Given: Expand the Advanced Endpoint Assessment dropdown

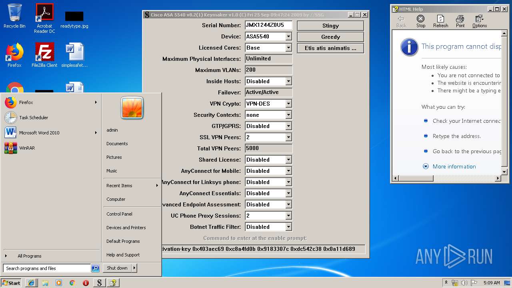Looking at the screenshot, I should (x=288, y=204).
